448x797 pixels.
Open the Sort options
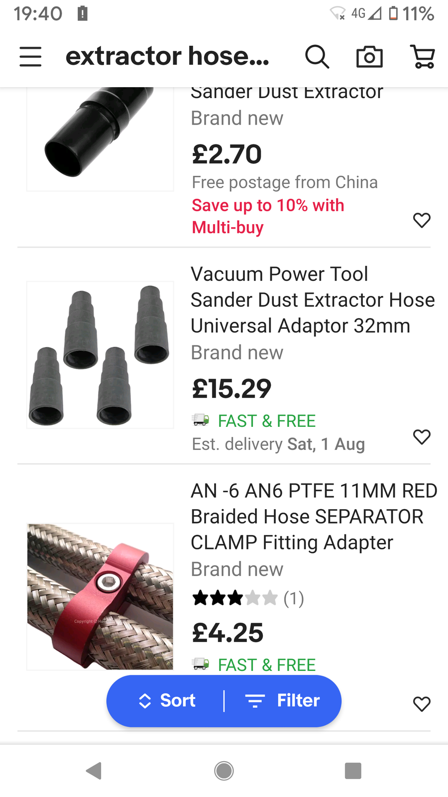point(167,701)
